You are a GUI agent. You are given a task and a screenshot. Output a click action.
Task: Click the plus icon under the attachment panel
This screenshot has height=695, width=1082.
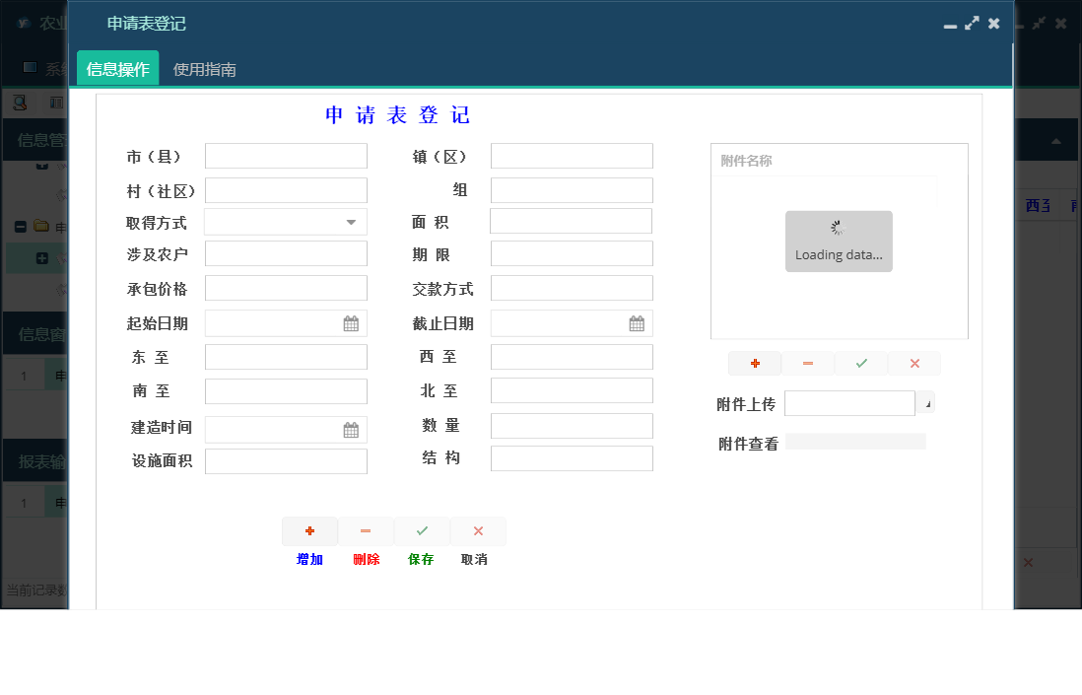click(x=754, y=363)
